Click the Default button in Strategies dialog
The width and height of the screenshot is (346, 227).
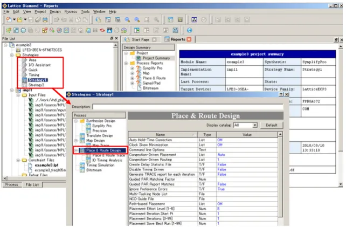point(272,125)
